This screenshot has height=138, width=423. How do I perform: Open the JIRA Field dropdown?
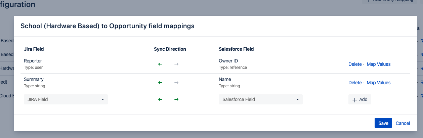[x=66, y=99]
